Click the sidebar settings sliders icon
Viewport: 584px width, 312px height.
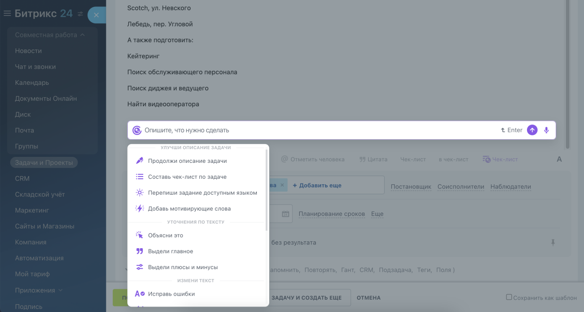click(80, 14)
